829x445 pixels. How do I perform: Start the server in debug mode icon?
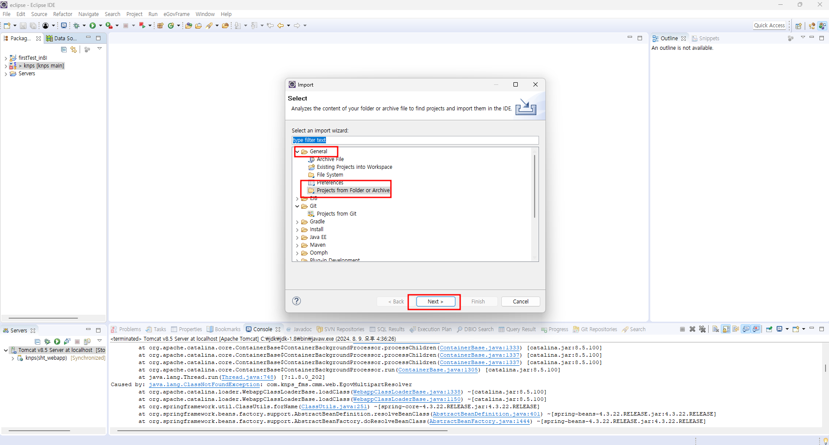point(47,342)
